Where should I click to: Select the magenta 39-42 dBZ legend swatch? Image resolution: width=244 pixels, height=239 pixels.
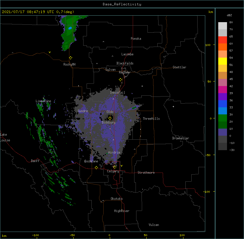coord(222,89)
